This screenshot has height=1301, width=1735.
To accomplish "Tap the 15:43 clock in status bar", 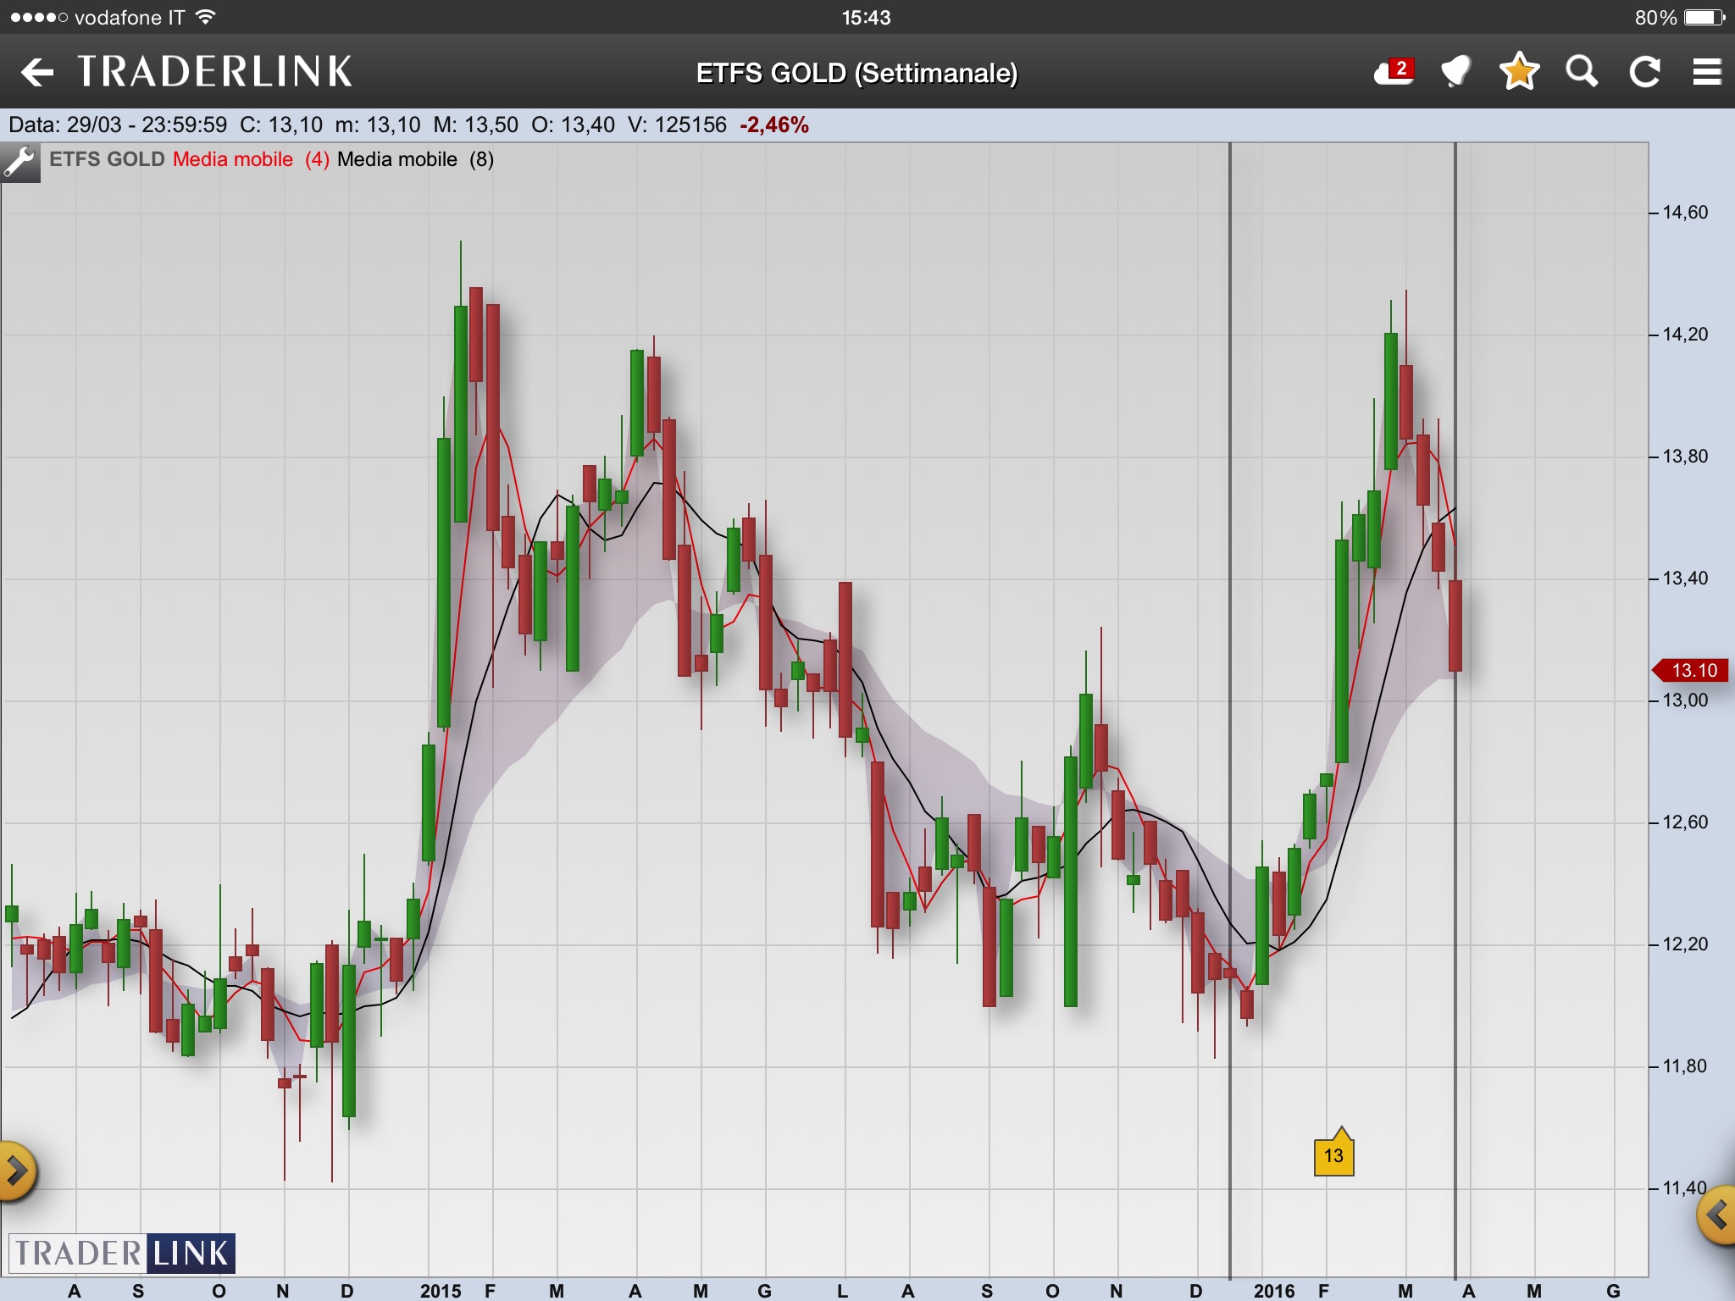I will (x=866, y=18).
